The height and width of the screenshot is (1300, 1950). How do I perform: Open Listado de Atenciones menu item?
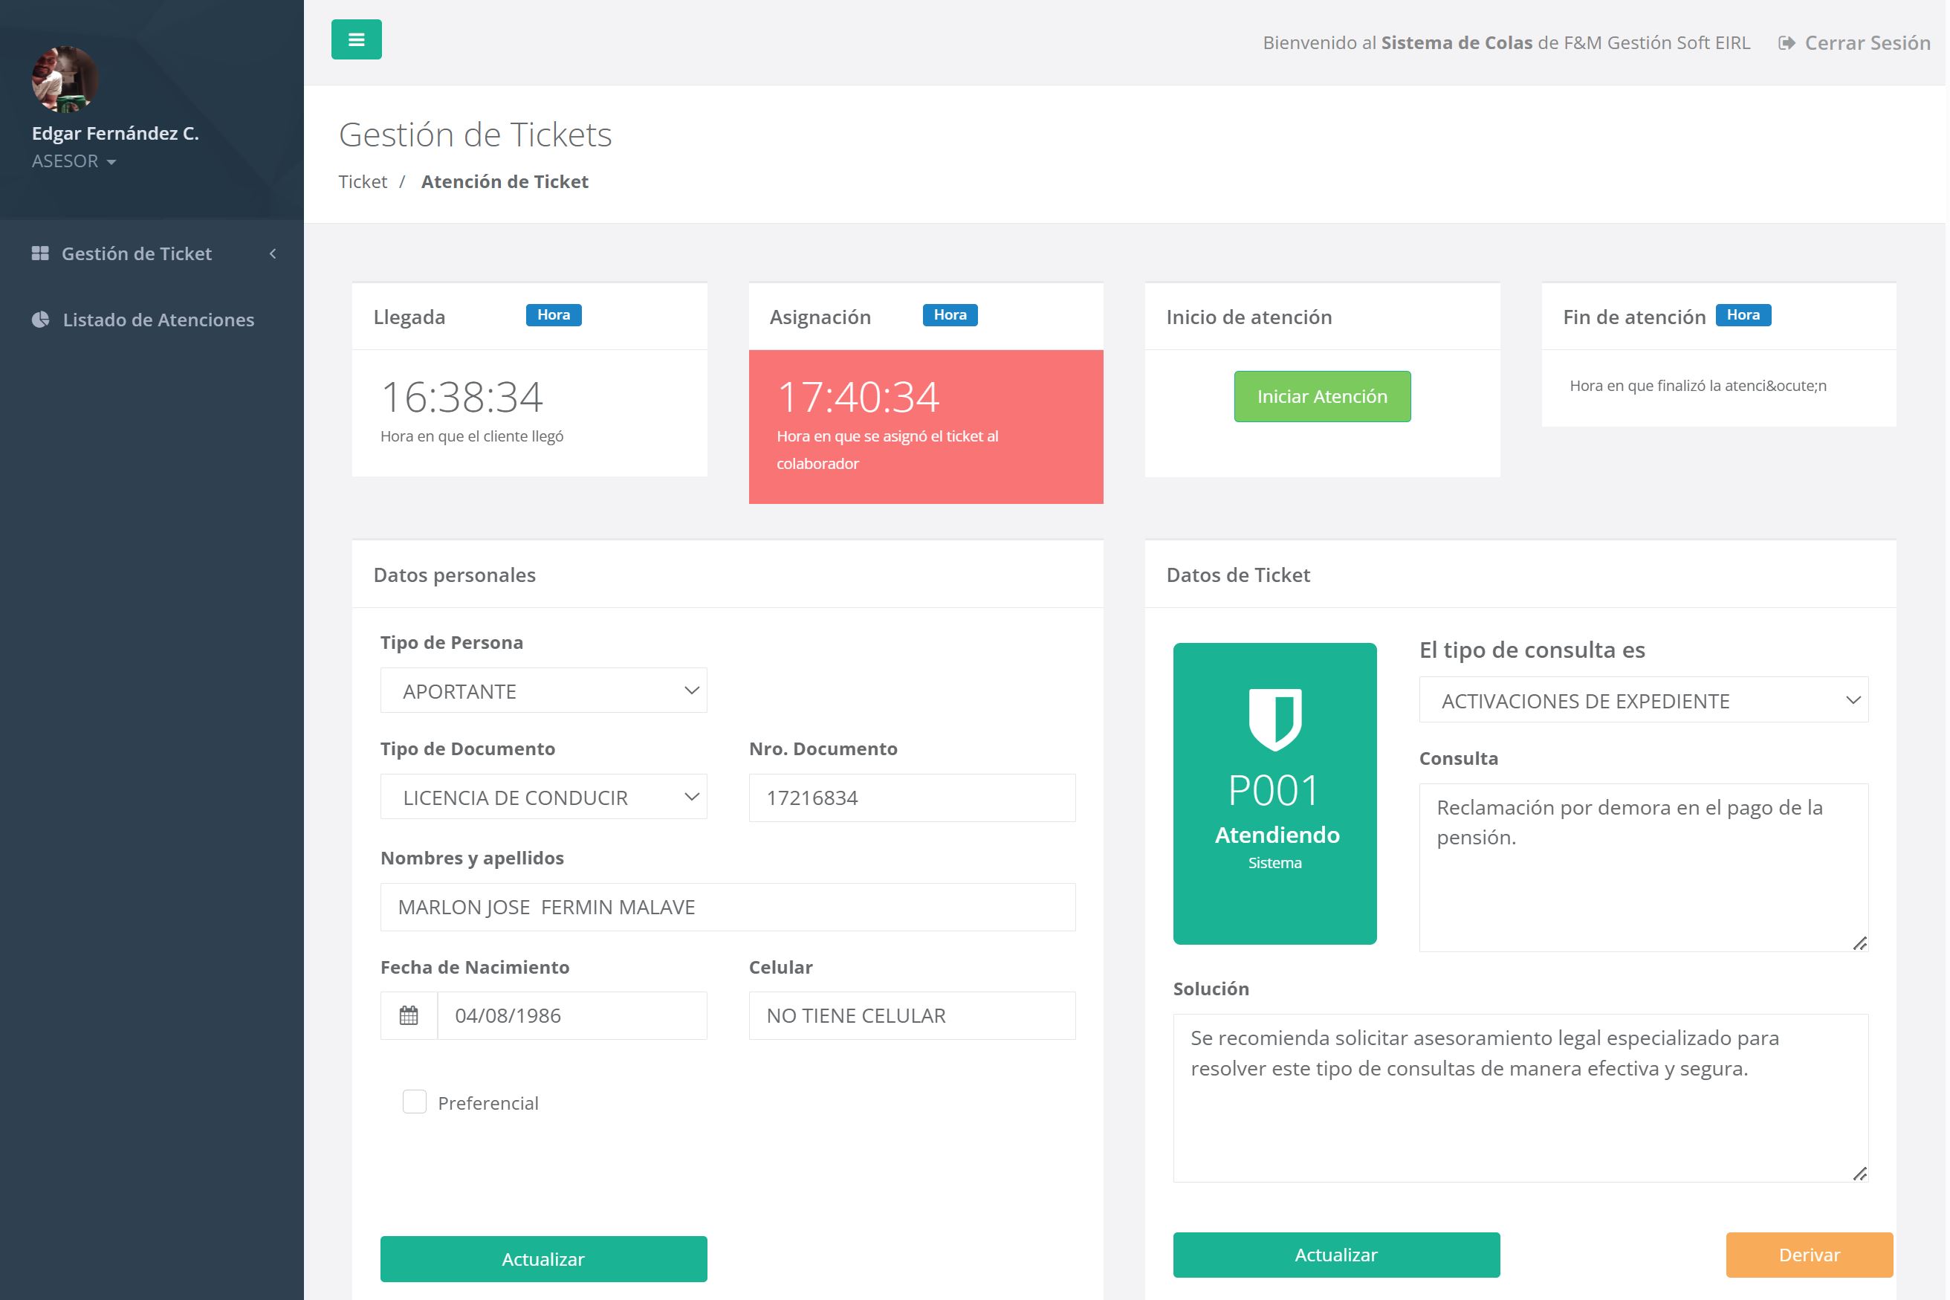pos(158,320)
